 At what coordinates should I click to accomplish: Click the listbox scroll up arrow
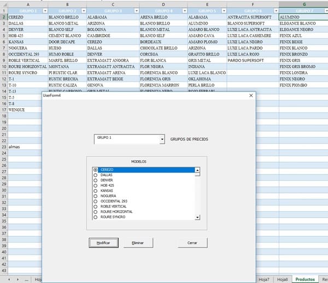pos(197,170)
